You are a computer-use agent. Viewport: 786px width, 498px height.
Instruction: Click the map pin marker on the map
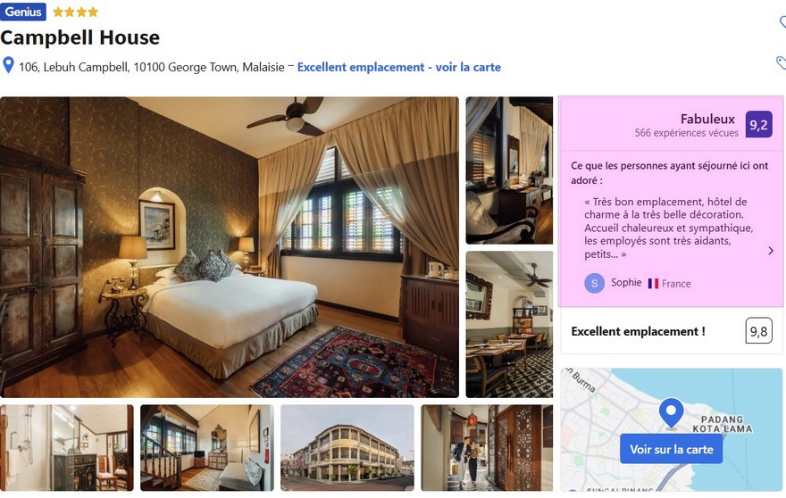[671, 412]
